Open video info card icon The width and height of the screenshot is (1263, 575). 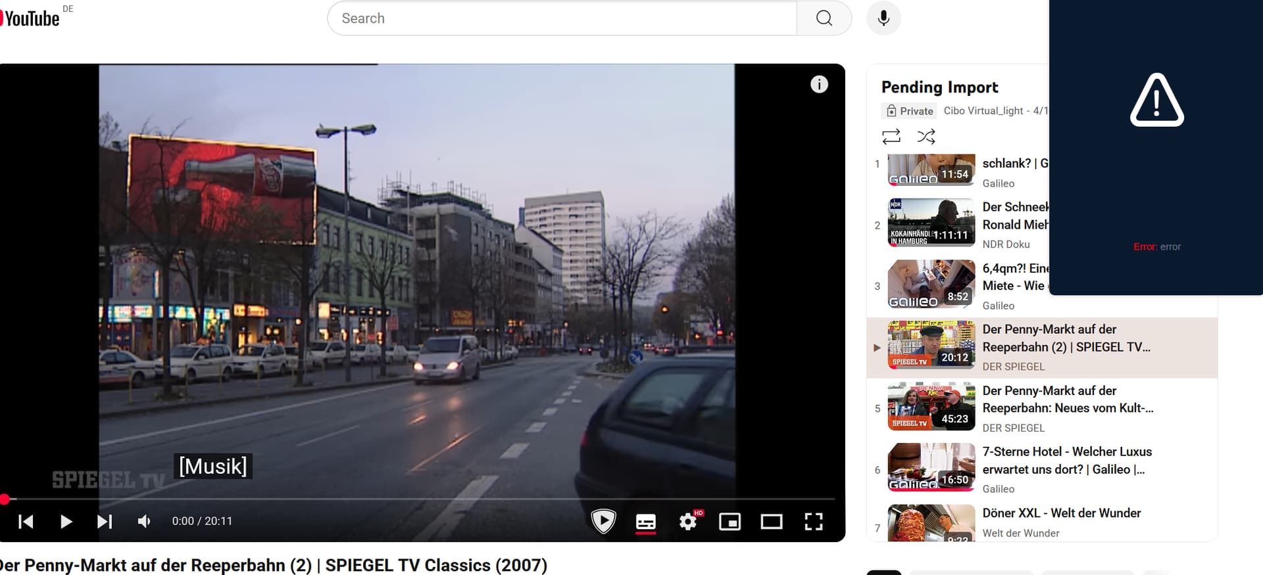click(818, 84)
